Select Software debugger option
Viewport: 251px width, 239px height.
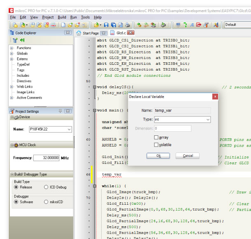pos(16,202)
